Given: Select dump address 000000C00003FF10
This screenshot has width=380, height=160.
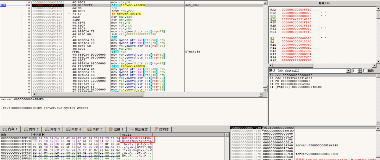Looking at the screenshot, I should click(x=16, y=138).
